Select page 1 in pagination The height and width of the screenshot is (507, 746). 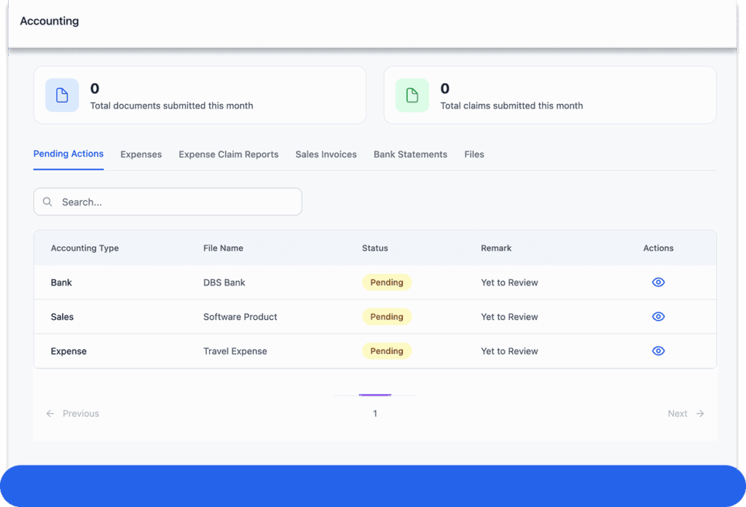click(375, 413)
